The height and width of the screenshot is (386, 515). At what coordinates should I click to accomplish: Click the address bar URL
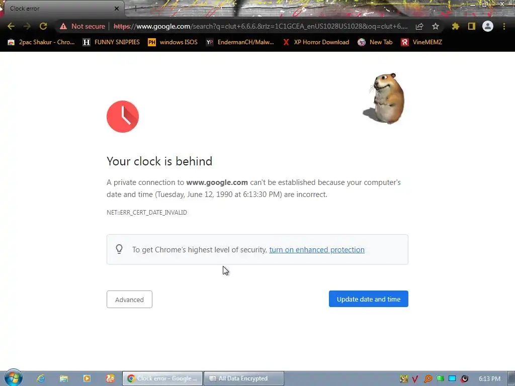point(261,26)
